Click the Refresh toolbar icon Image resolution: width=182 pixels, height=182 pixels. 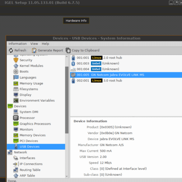(x=11, y=50)
